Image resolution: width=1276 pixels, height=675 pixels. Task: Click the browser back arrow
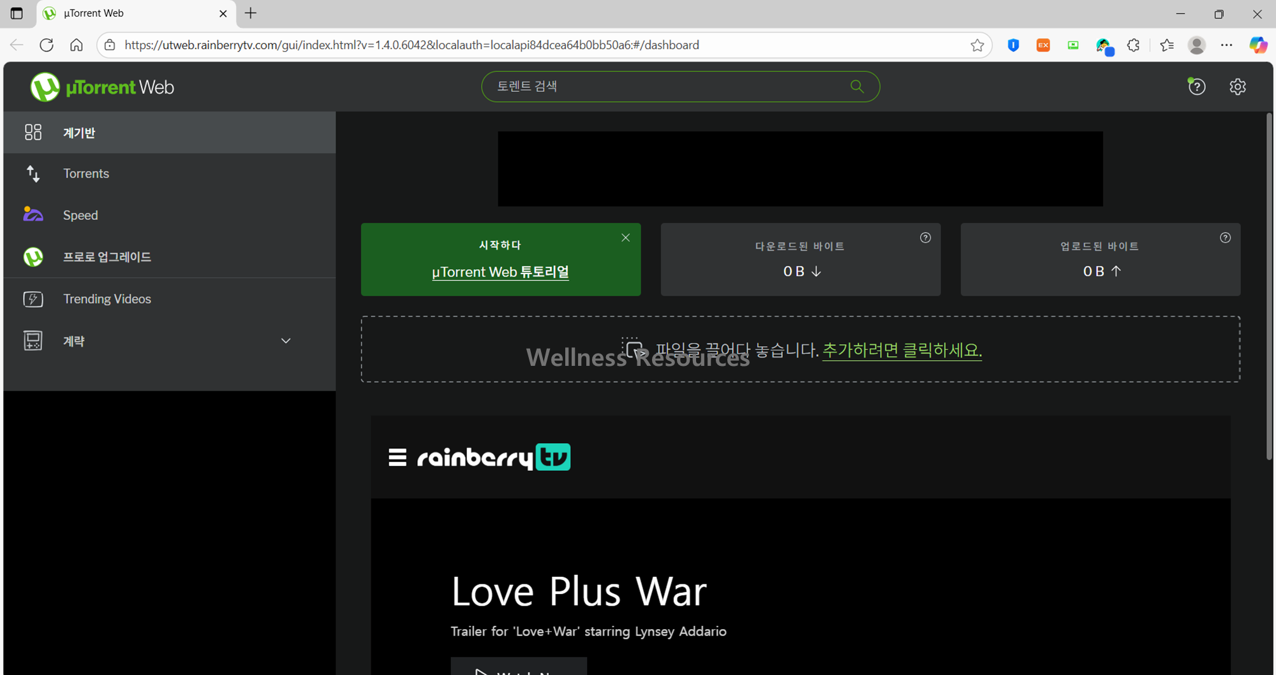tap(17, 45)
